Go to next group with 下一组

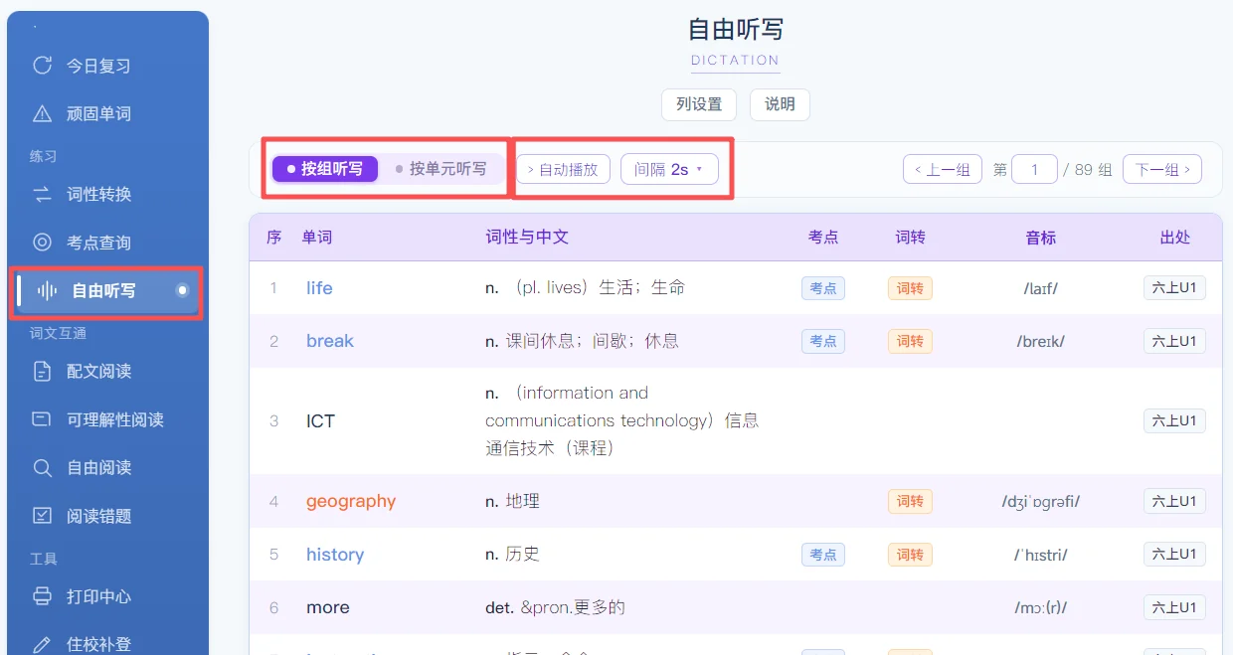[1162, 170]
